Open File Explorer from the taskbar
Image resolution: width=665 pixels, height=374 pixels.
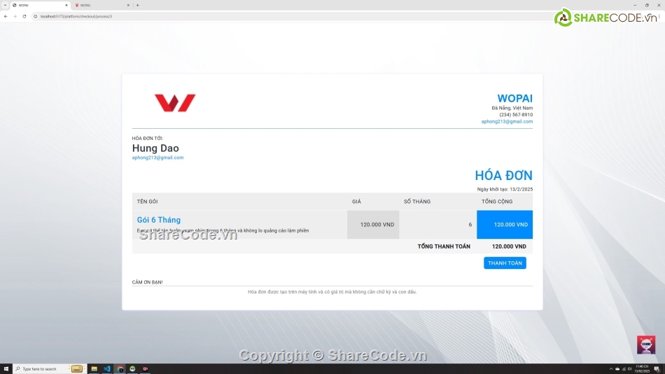click(x=94, y=368)
